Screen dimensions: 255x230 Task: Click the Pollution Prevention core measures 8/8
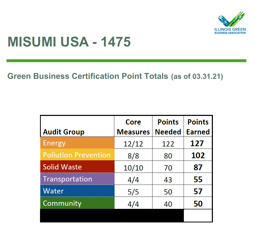(133, 156)
